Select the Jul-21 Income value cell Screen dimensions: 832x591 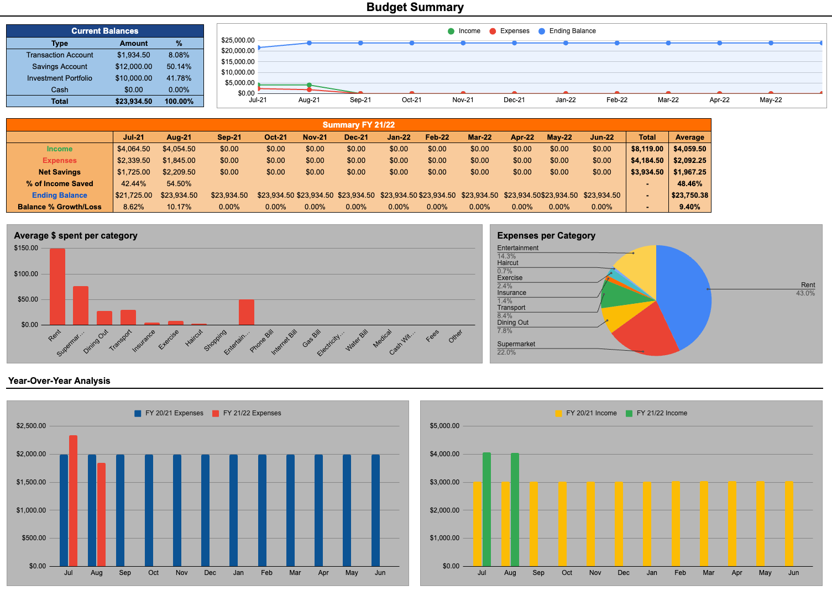[x=134, y=149]
